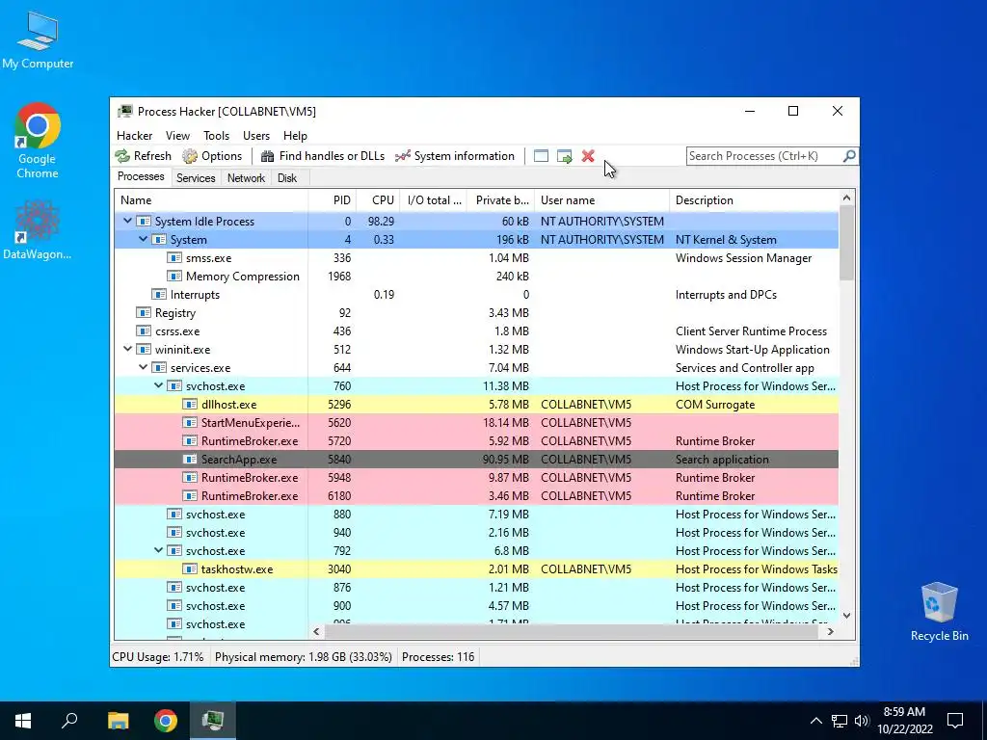Select the Processes tab
Image resolution: width=987 pixels, height=740 pixels.
(x=141, y=177)
